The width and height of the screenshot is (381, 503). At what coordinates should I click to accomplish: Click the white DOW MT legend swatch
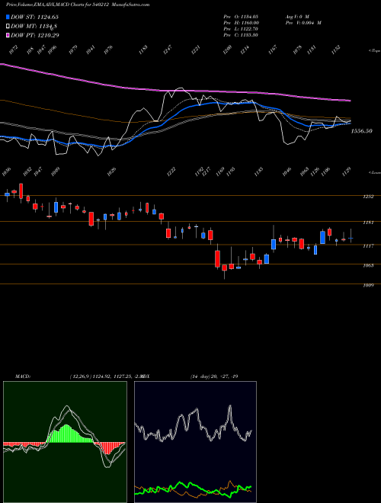pos(8,26)
